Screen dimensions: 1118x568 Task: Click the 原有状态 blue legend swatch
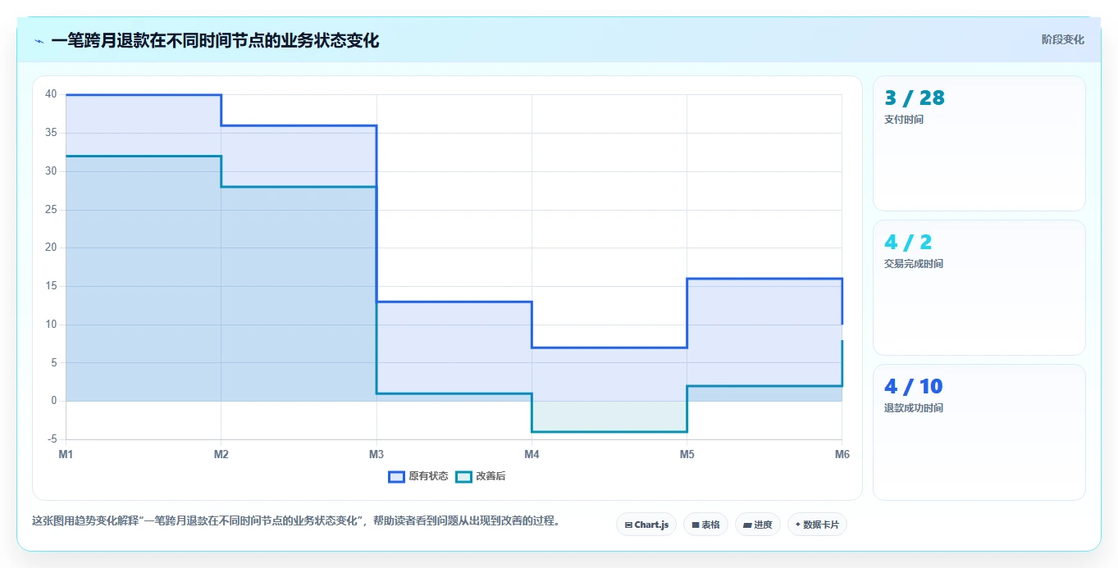(x=397, y=476)
